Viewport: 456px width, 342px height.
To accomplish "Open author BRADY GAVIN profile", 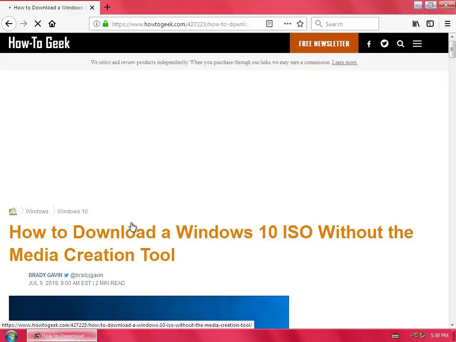I will point(45,275).
